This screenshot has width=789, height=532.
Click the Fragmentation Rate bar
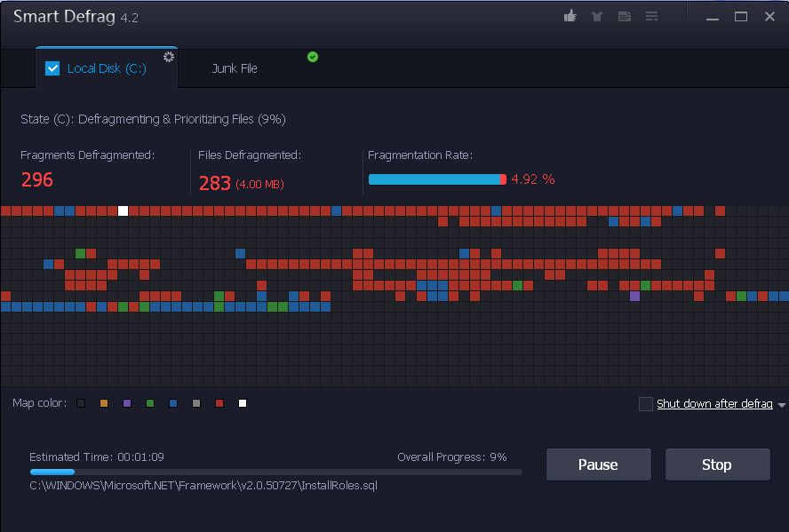pyautogui.click(x=437, y=179)
